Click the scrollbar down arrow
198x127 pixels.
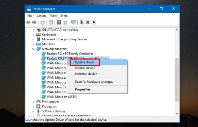[x=177, y=113]
